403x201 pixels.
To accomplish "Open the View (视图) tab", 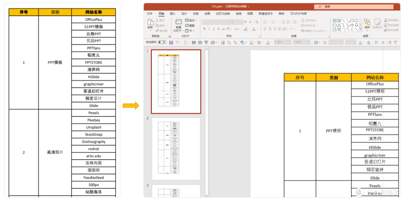I will tap(250, 13).
